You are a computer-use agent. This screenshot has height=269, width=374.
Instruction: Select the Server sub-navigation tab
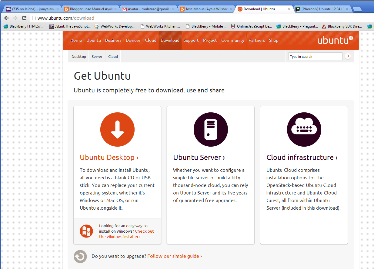coord(97,57)
